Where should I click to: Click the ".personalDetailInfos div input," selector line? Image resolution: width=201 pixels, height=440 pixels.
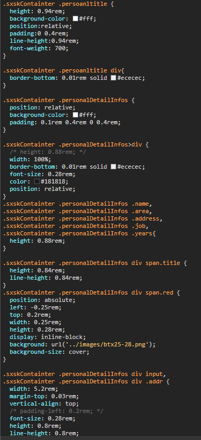[x=84, y=374]
